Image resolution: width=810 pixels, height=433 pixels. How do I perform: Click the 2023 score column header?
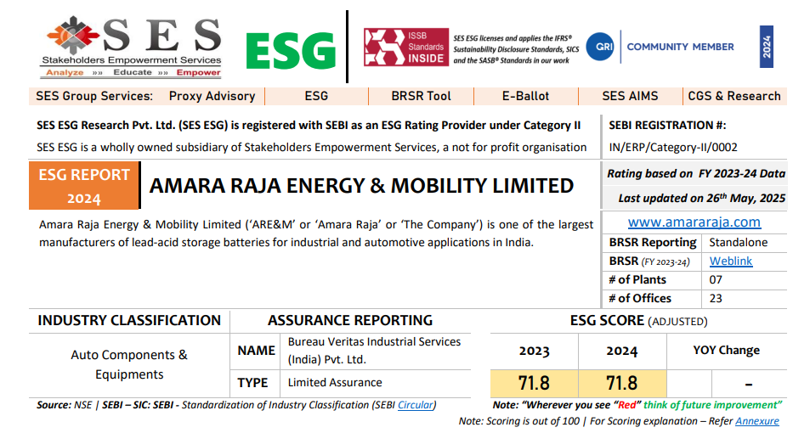534,351
